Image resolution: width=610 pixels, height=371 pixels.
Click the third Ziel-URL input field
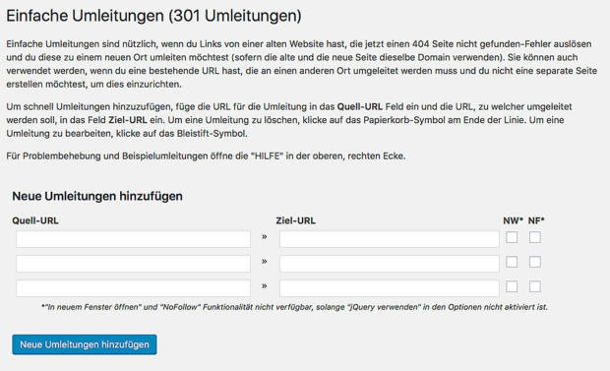[x=389, y=288]
